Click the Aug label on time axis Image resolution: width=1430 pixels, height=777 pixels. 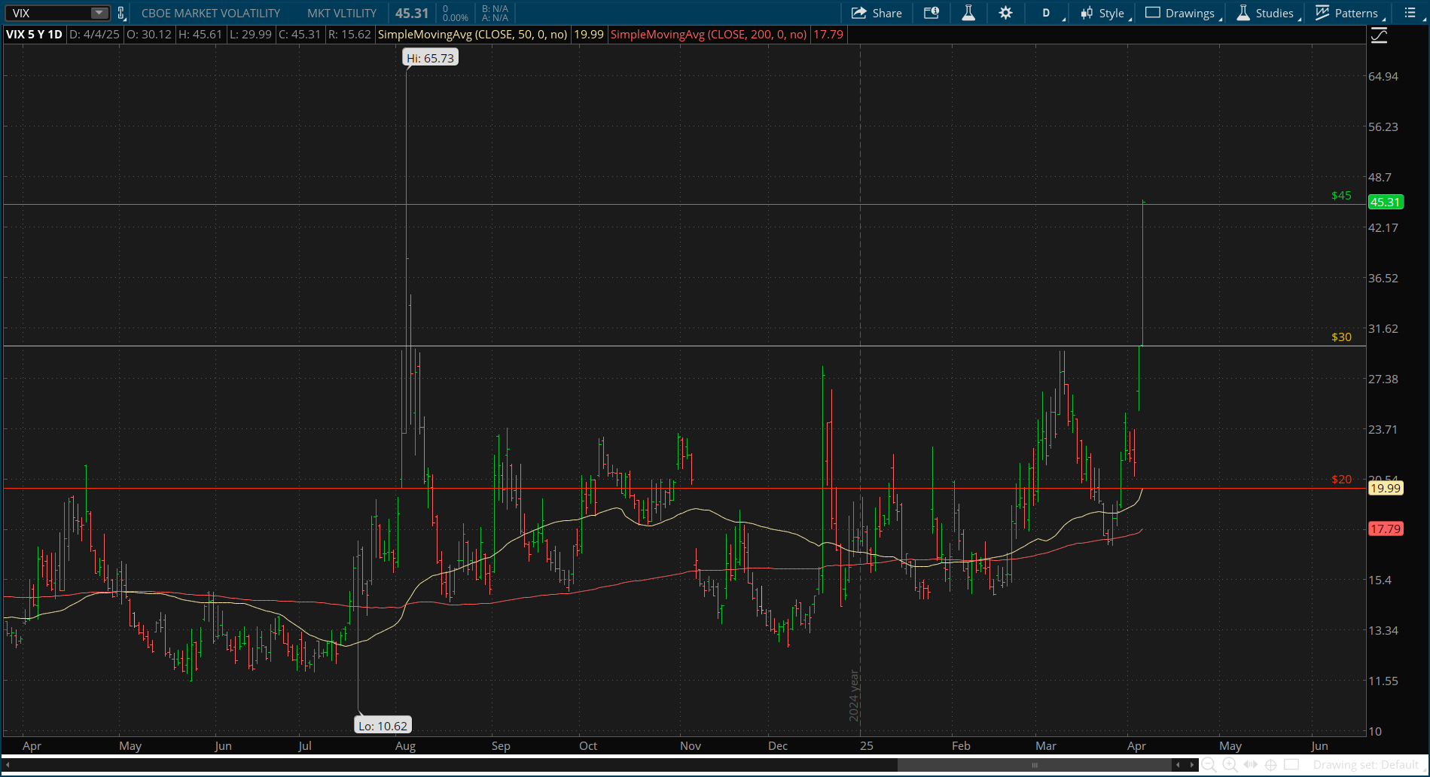point(405,746)
